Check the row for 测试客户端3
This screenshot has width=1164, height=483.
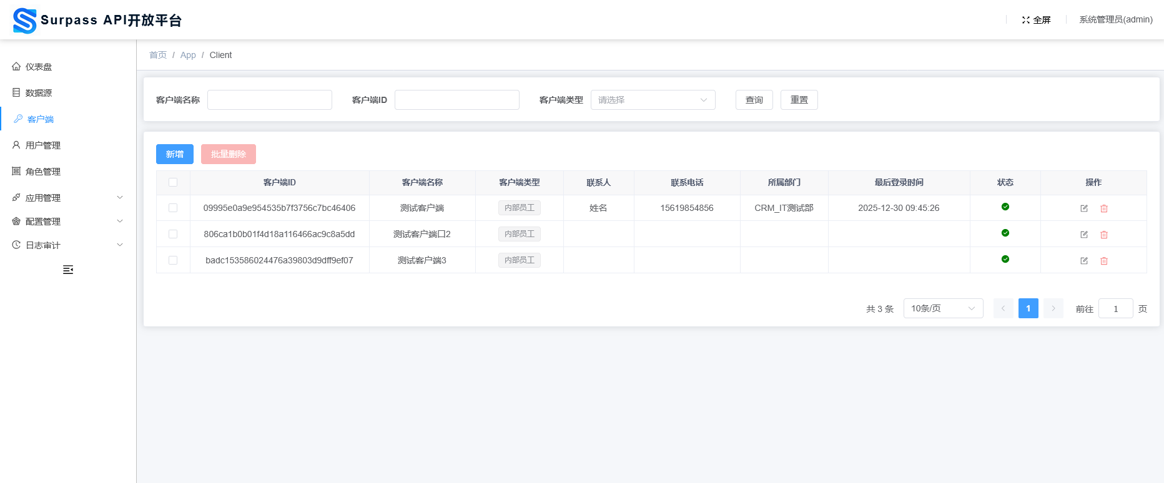point(173,260)
